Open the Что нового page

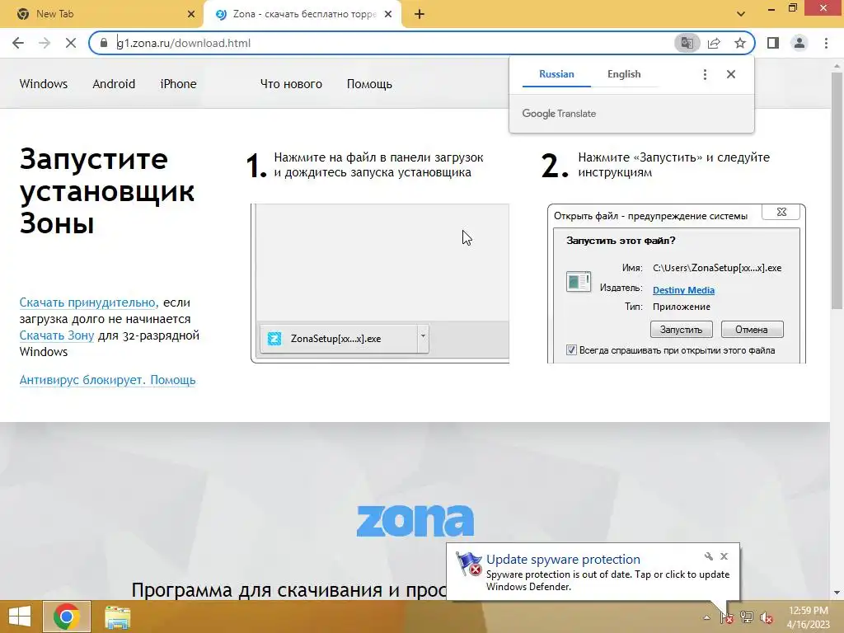(291, 84)
